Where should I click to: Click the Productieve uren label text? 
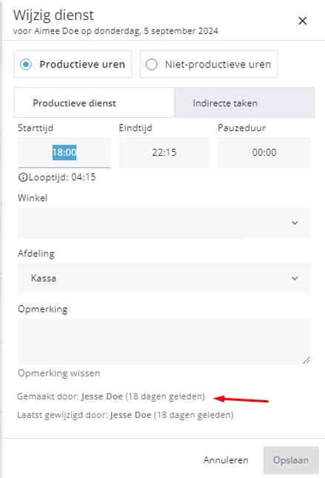click(82, 64)
